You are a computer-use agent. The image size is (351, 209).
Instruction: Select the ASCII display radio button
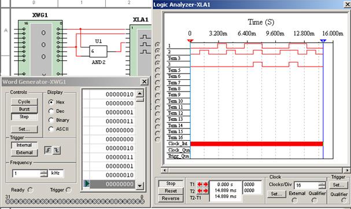(51, 129)
